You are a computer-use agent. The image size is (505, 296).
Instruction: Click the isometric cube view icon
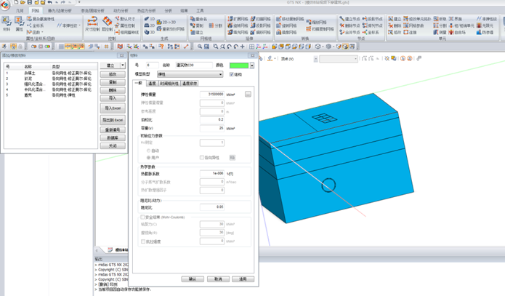click(318, 47)
